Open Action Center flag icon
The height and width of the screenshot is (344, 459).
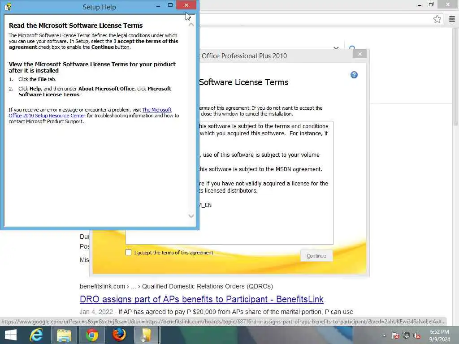click(x=395, y=335)
